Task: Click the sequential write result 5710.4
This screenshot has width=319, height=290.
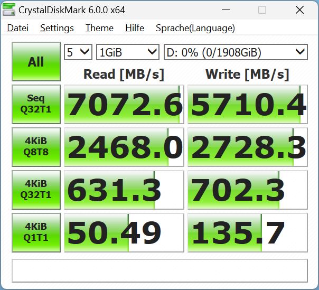Action: click(247, 105)
